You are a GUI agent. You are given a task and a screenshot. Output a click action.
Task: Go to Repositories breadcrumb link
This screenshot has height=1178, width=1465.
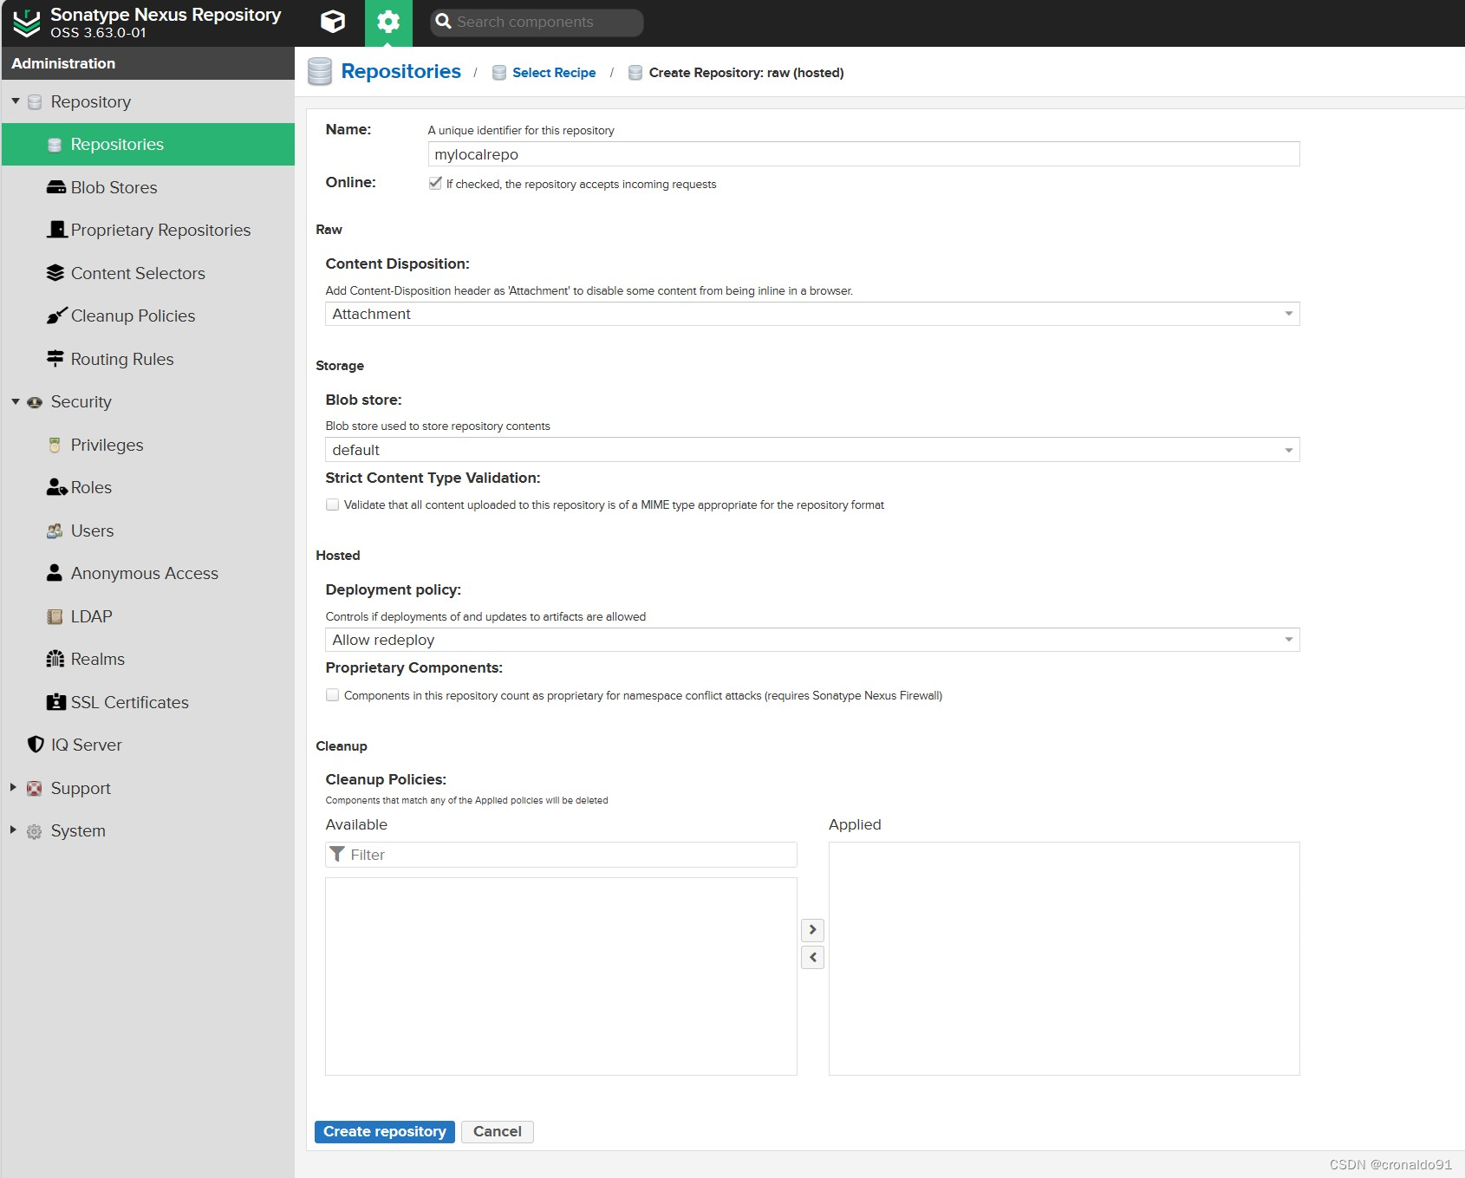point(400,71)
